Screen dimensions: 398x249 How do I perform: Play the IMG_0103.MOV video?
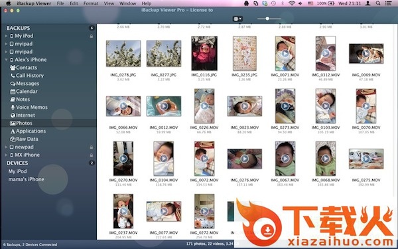point(326,106)
